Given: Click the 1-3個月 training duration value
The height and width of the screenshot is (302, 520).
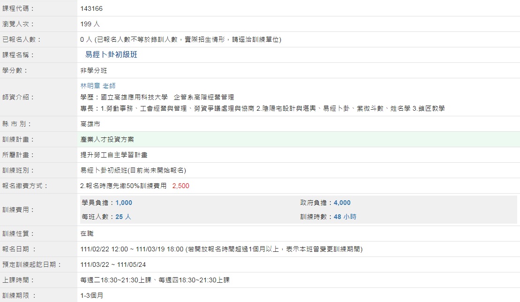Looking at the screenshot, I should [91, 295].
